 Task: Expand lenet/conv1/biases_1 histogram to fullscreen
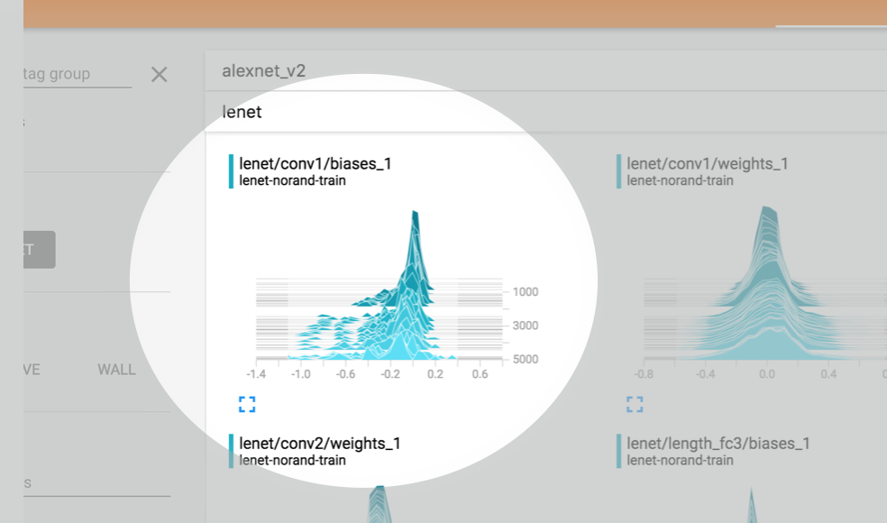(x=247, y=404)
